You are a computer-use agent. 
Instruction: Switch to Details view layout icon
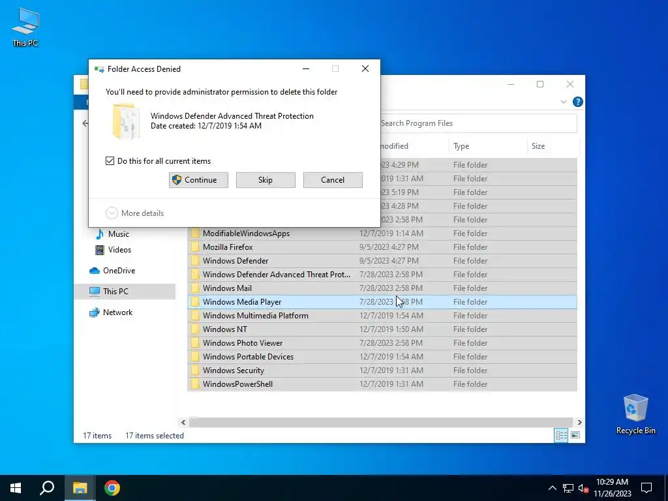(561, 435)
